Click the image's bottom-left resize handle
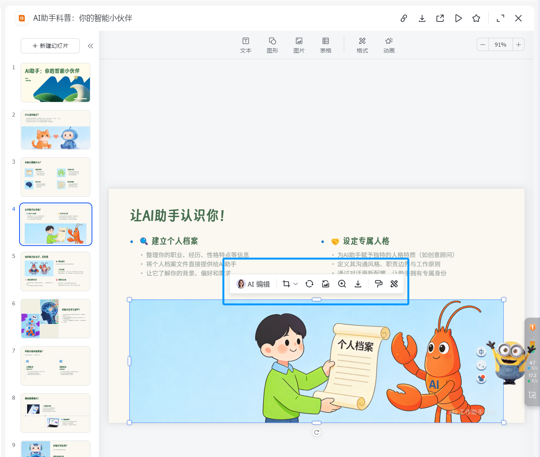 click(129, 423)
